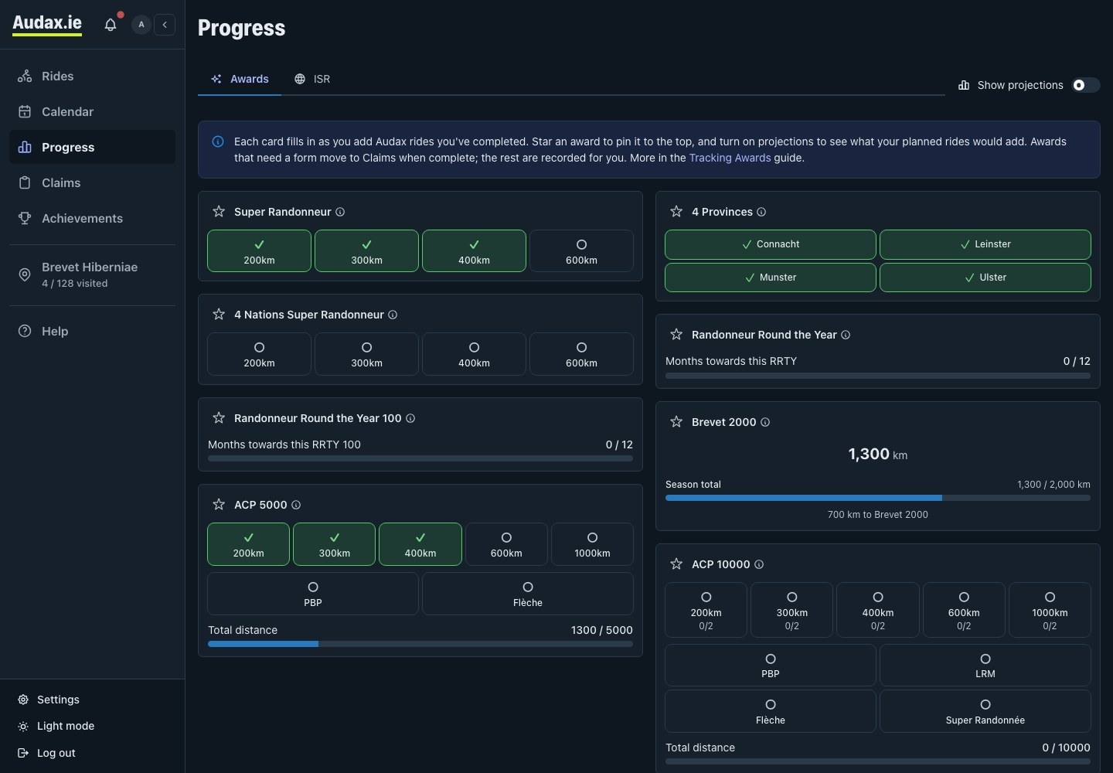Collapse the sidebar with chevron button
Screen dimensions: 1113x773
click(x=165, y=25)
